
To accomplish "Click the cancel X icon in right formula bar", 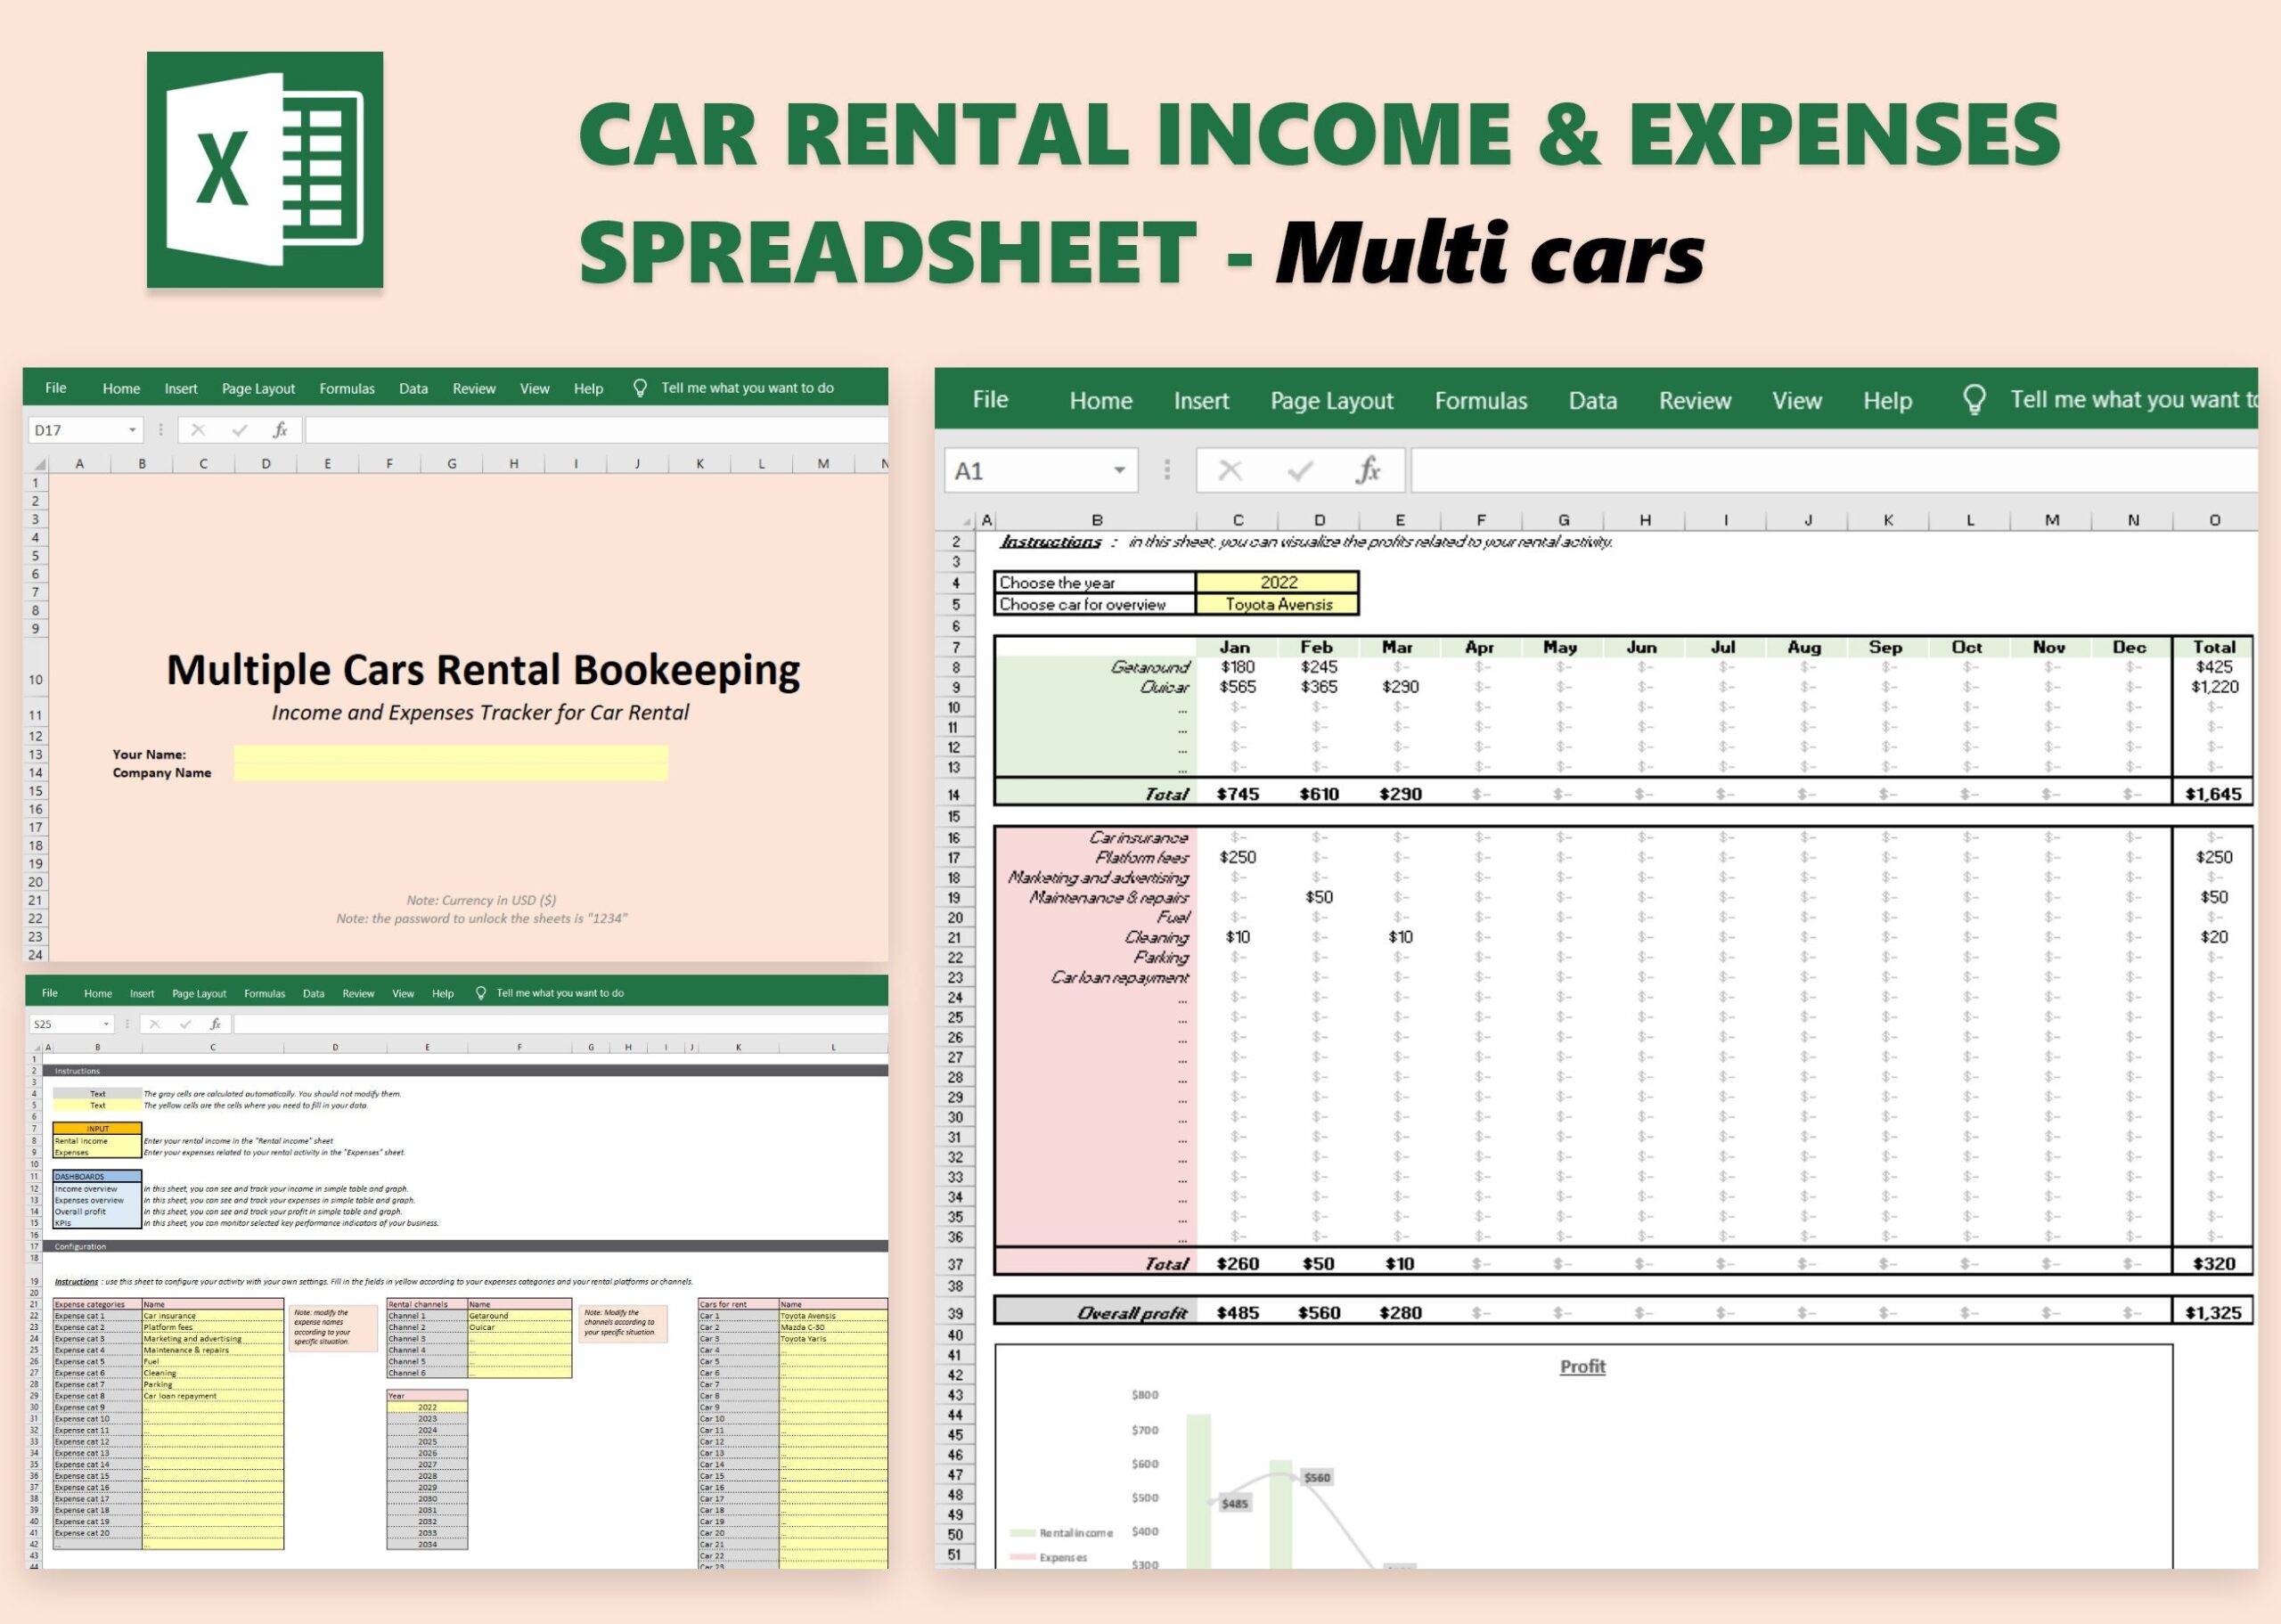I will point(1230,470).
